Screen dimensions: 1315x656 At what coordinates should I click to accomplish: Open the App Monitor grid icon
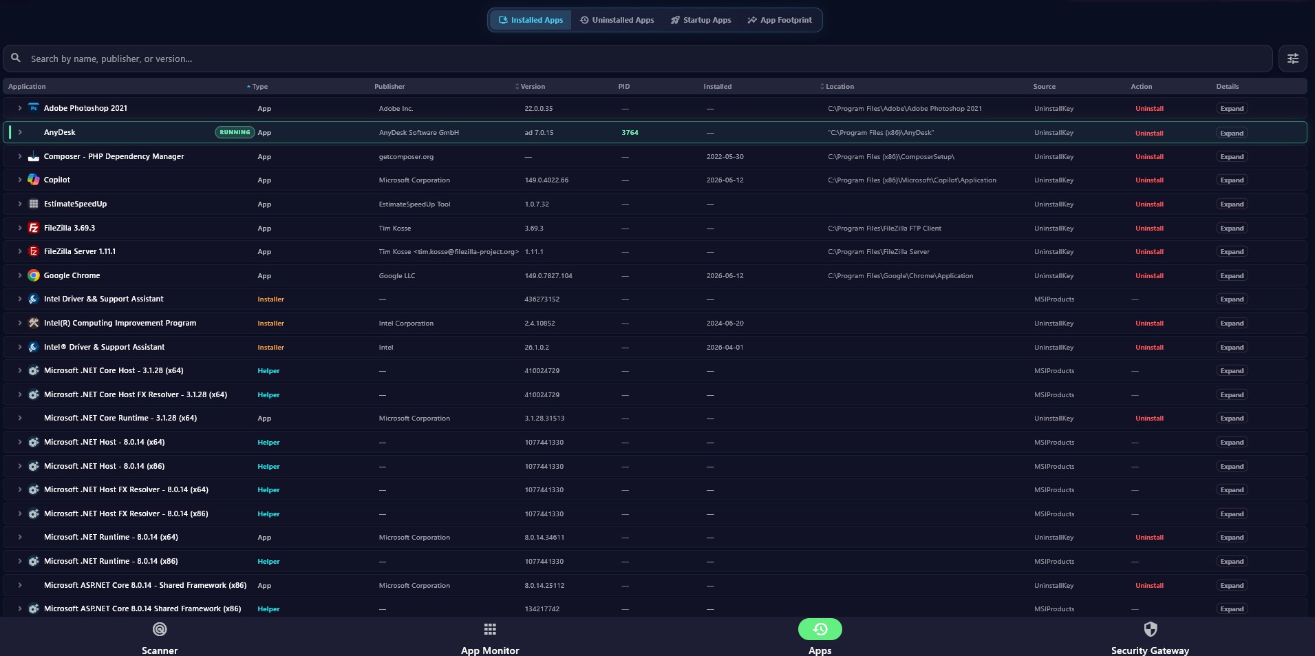coord(490,629)
